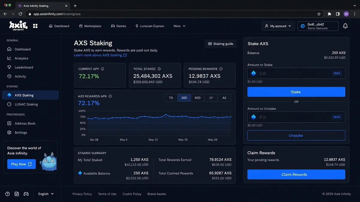Go to Games in top navigation

[118, 26]
